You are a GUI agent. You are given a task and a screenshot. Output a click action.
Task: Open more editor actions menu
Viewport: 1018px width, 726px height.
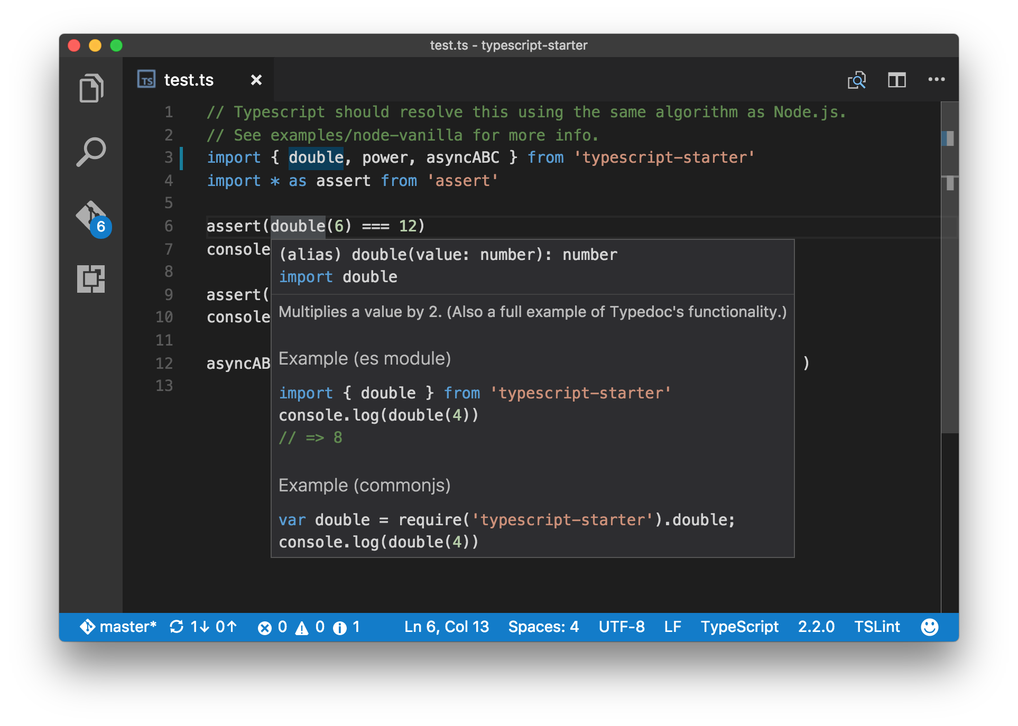(936, 79)
